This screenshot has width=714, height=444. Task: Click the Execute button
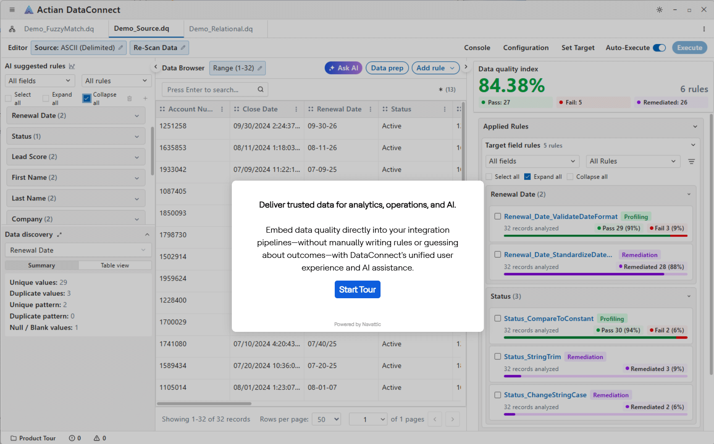[690, 48]
